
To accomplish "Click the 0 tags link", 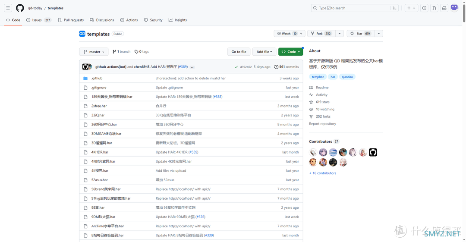I will click(x=142, y=51).
